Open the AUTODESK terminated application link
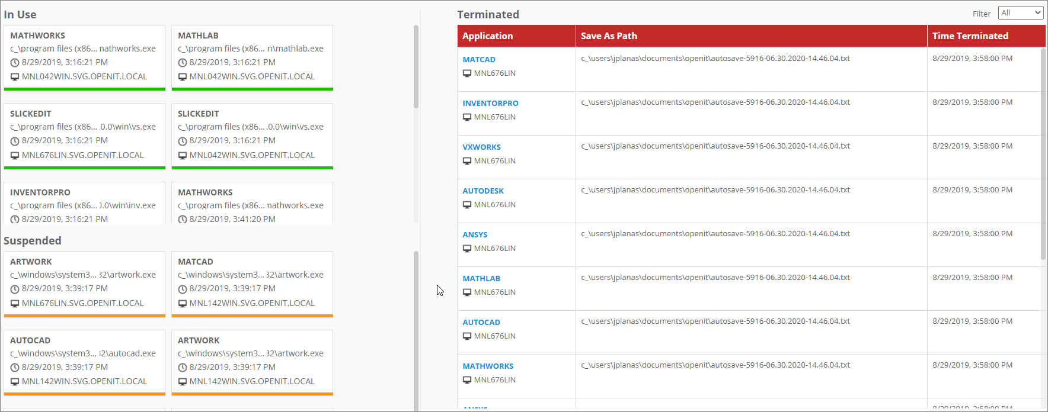1048x412 pixels. pyautogui.click(x=483, y=191)
